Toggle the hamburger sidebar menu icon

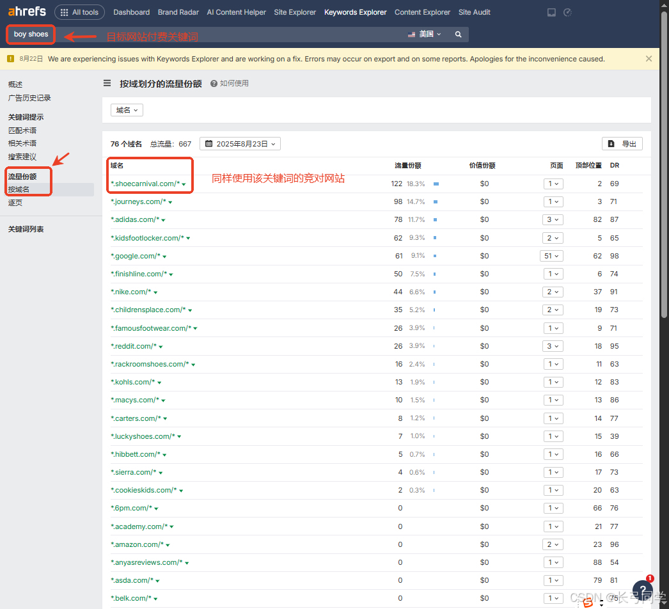click(107, 83)
